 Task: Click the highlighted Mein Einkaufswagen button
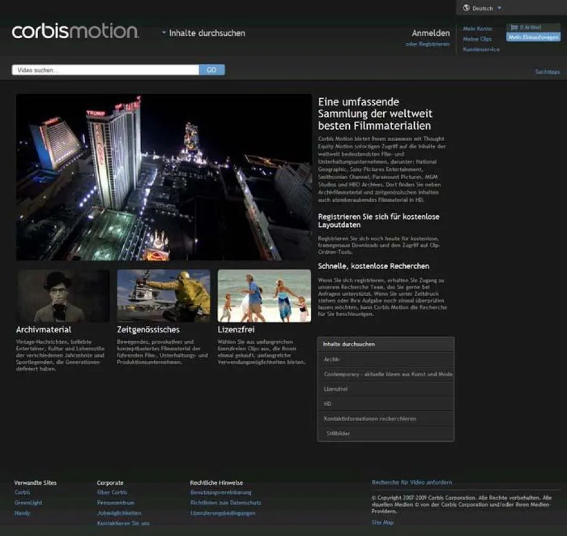click(532, 36)
